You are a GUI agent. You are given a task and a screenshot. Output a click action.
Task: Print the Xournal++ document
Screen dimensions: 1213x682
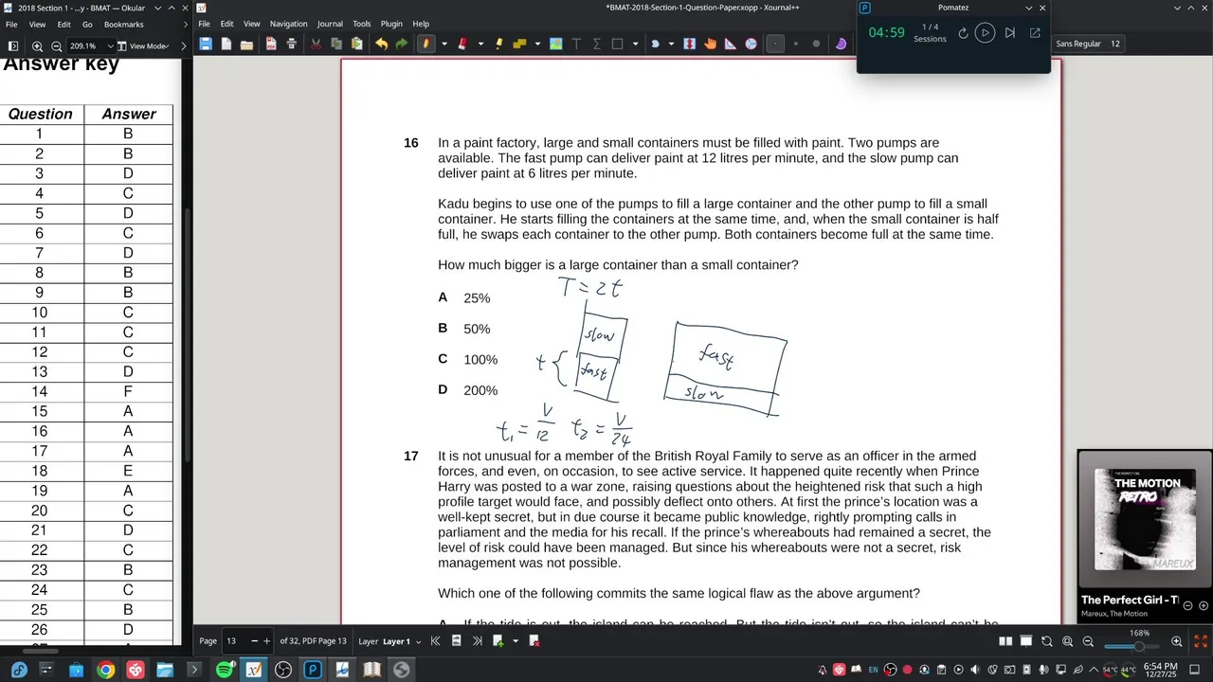pos(291,44)
